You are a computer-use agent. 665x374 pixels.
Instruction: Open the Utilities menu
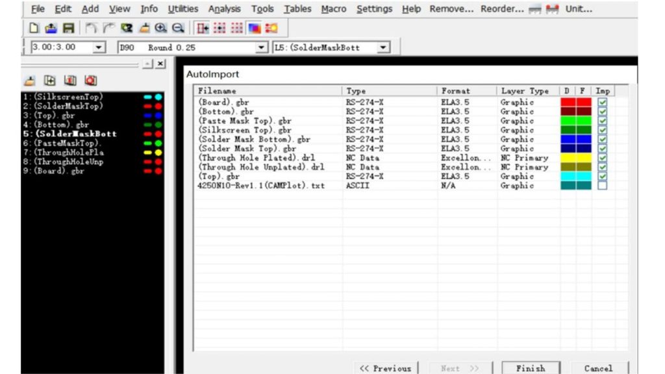(182, 9)
